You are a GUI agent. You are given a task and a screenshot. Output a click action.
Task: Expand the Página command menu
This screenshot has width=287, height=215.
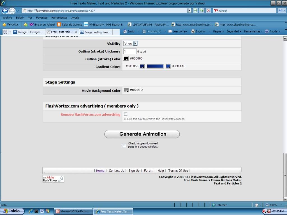tap(218, 31)
